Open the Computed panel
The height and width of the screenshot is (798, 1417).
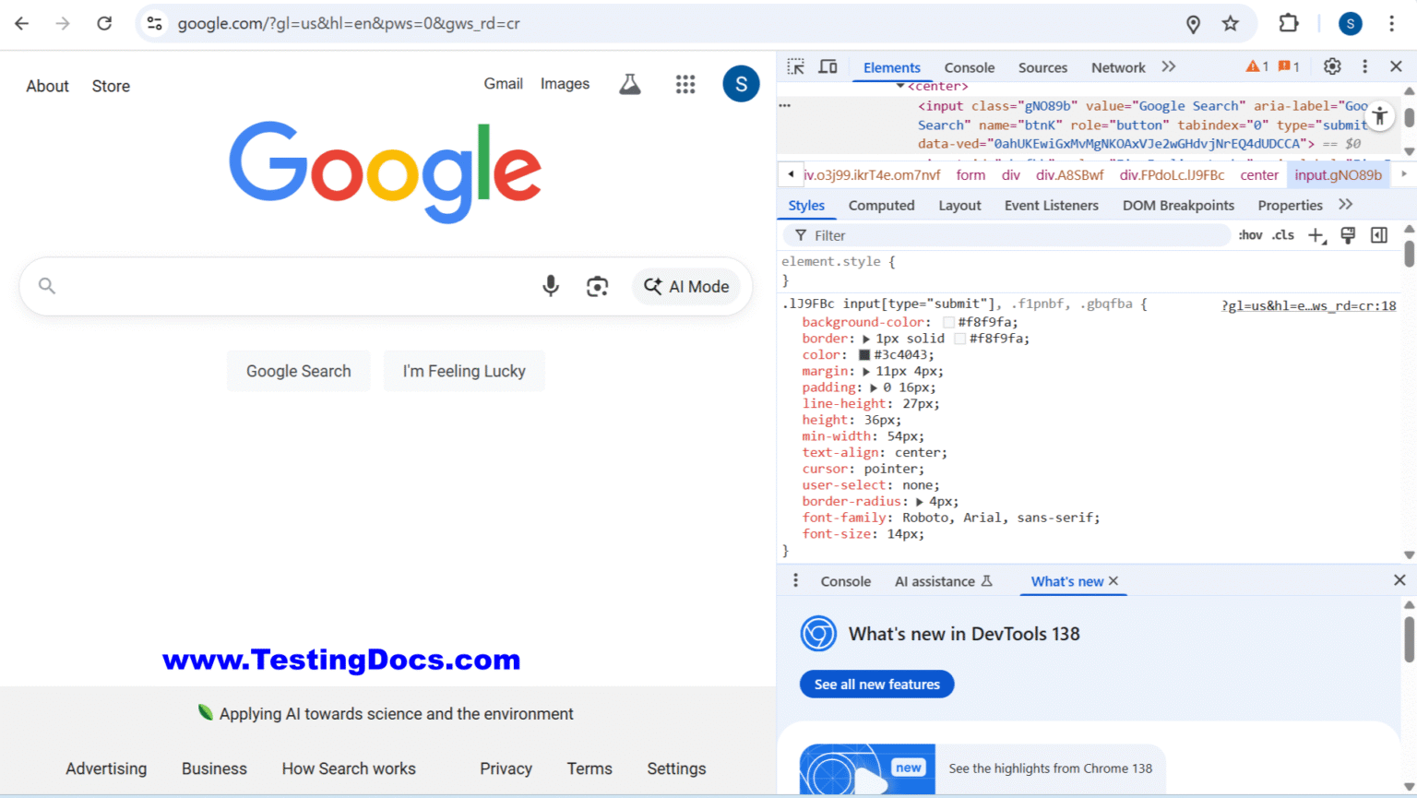click(881, 205)
